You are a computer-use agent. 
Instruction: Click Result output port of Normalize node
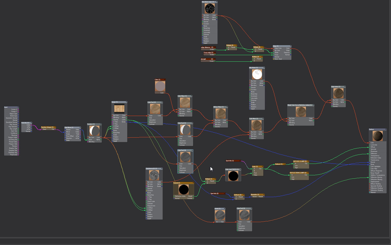click(264, 197)
